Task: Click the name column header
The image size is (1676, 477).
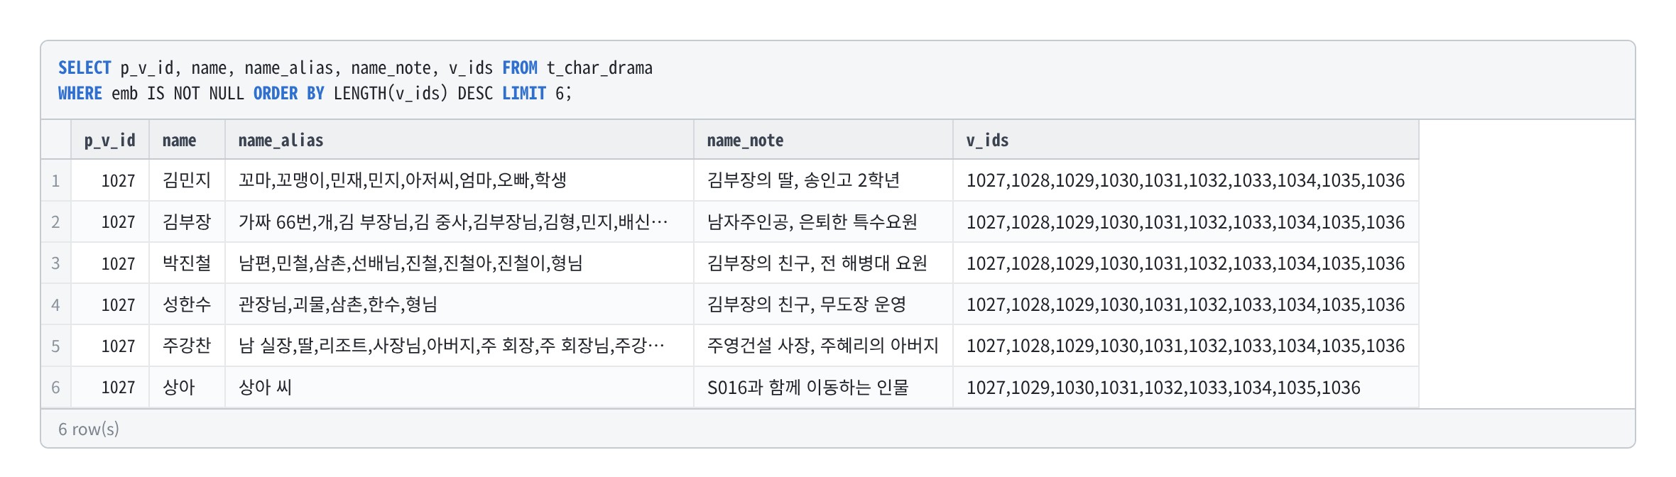Action: [187, 140]
